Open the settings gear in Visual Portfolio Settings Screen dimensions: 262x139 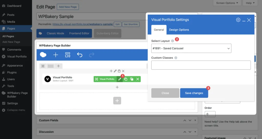tap(238, 20)
